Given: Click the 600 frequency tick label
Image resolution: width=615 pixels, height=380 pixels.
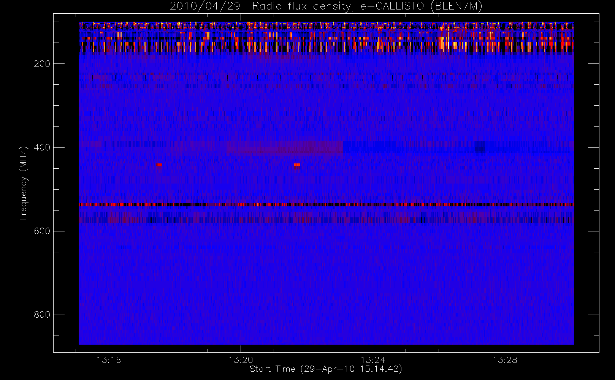Looking at the screenshot, I should (42, 231).
